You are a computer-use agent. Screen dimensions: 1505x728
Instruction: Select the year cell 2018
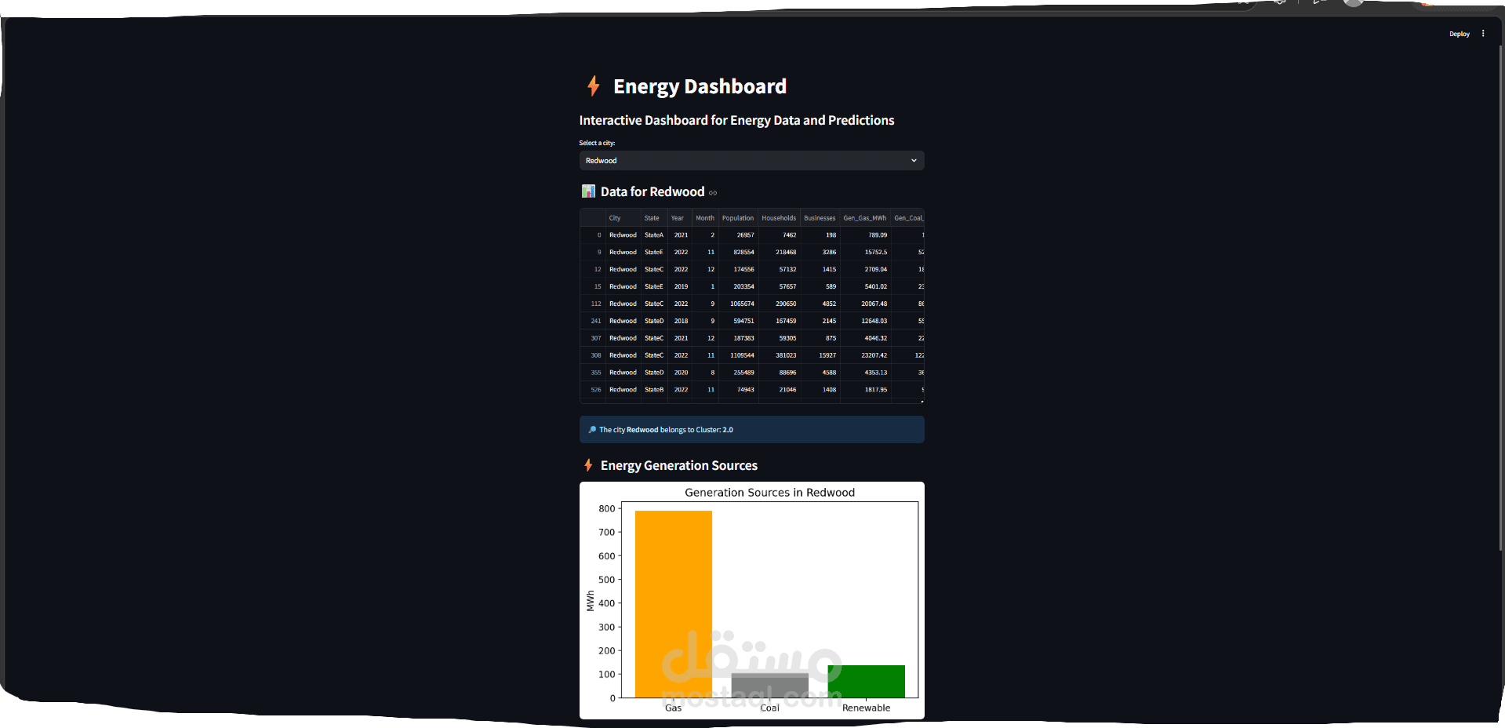[679, 322]
